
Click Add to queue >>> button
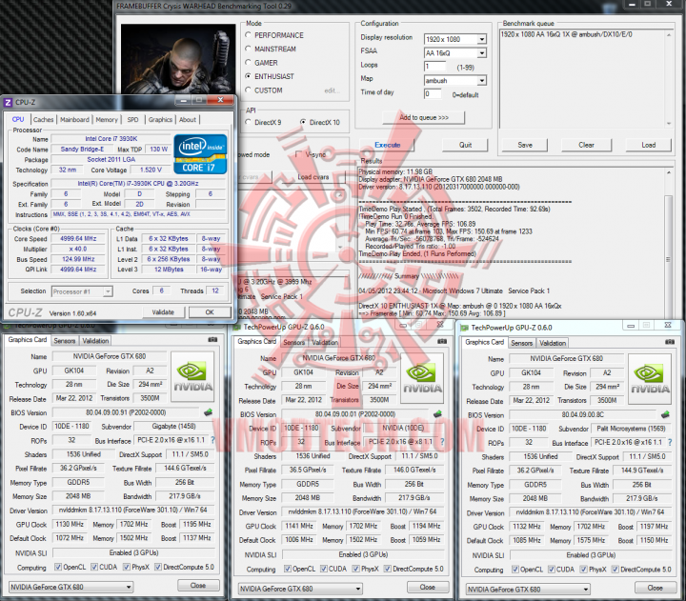point(423,118)
